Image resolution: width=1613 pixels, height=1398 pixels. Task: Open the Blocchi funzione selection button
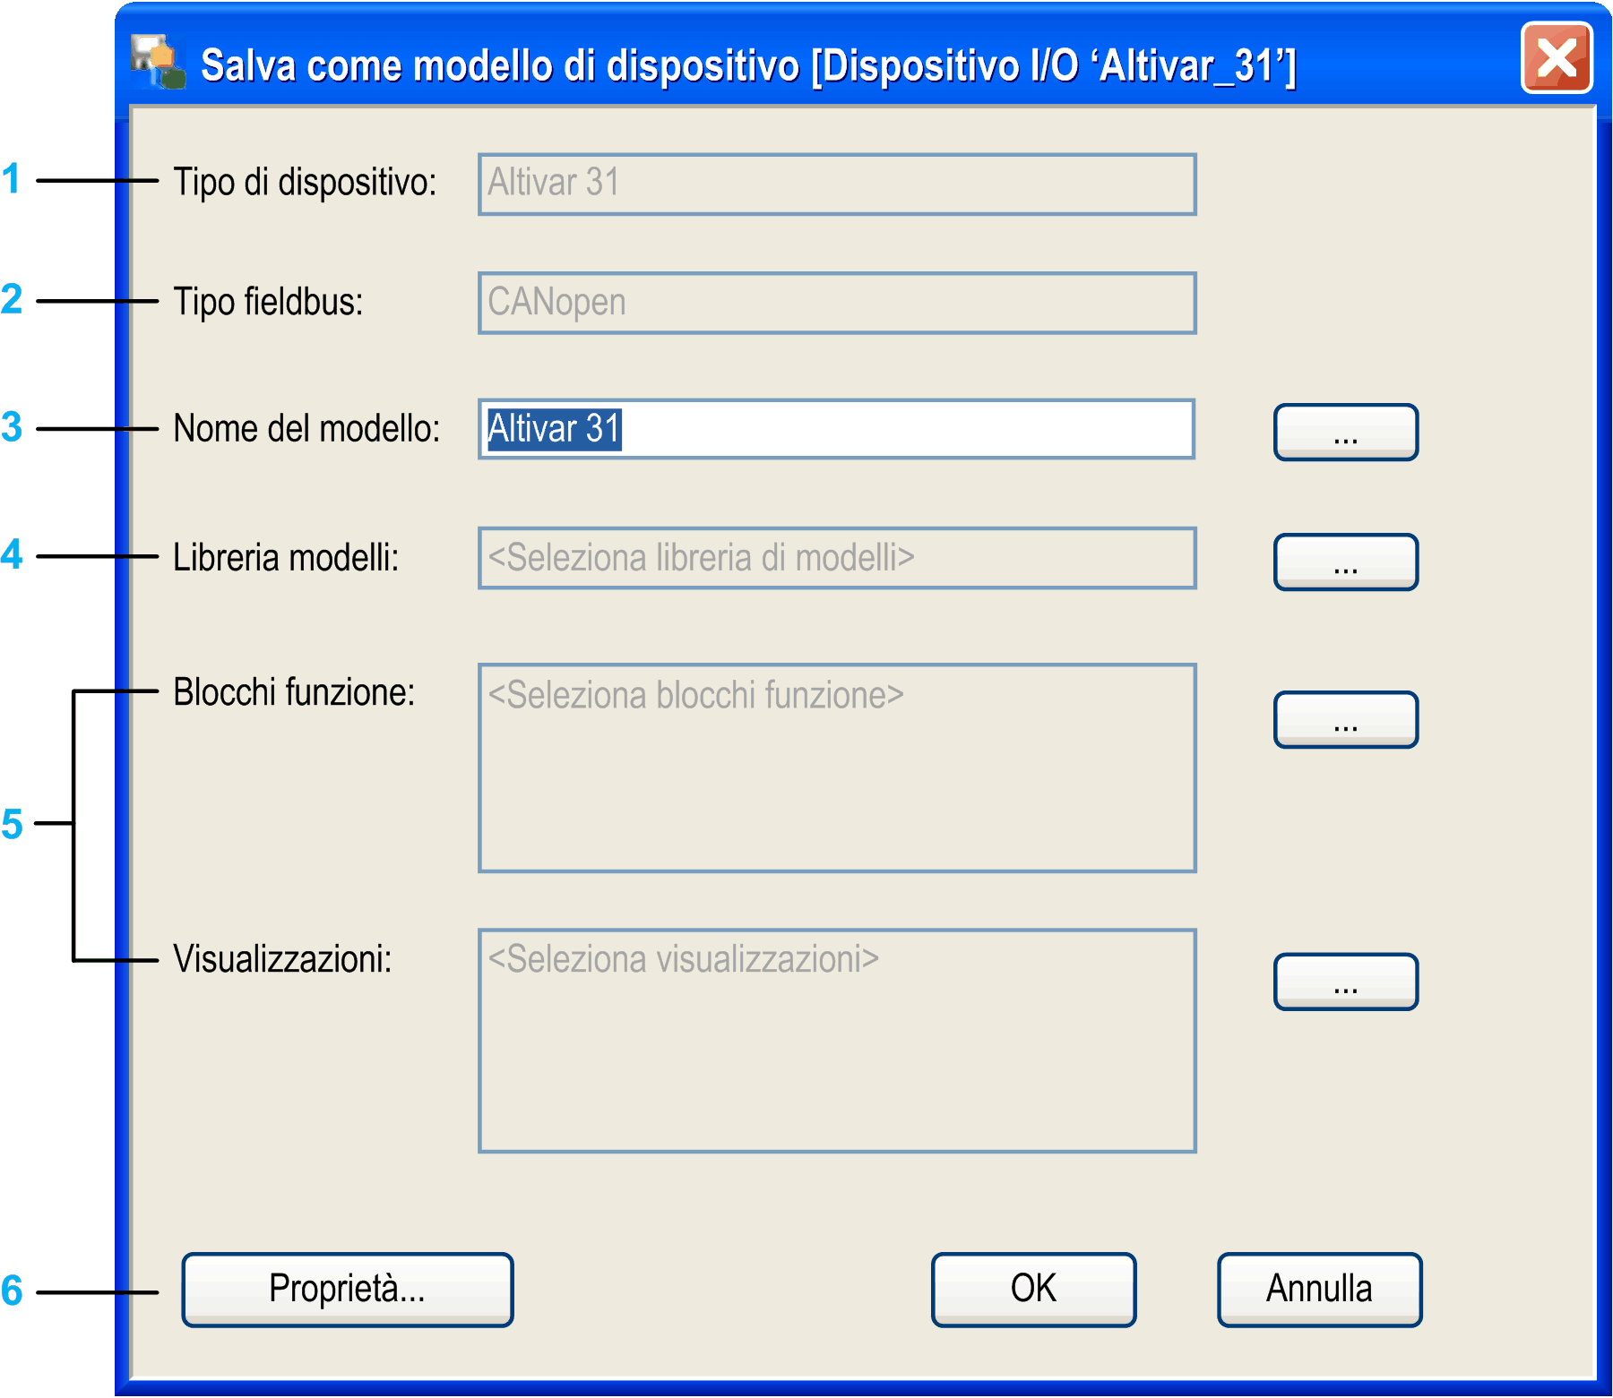tap(1345, 719)
